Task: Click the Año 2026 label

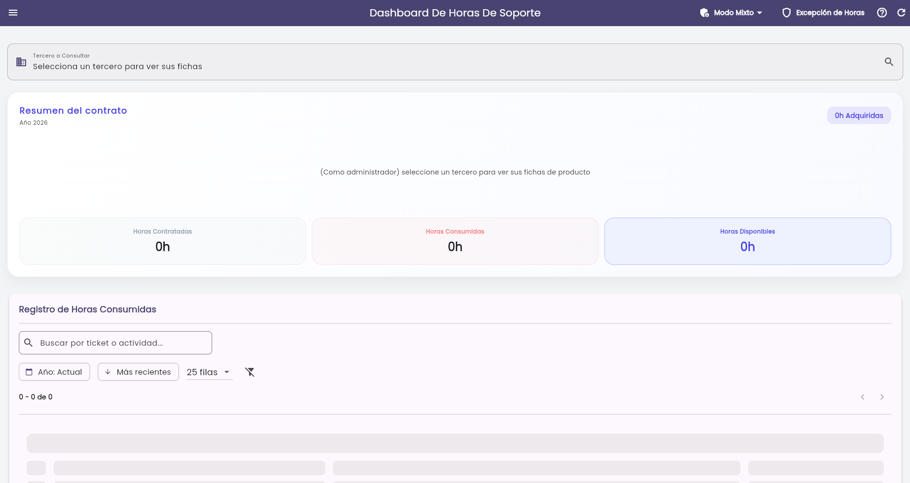Action: click(x=33, y=123)
